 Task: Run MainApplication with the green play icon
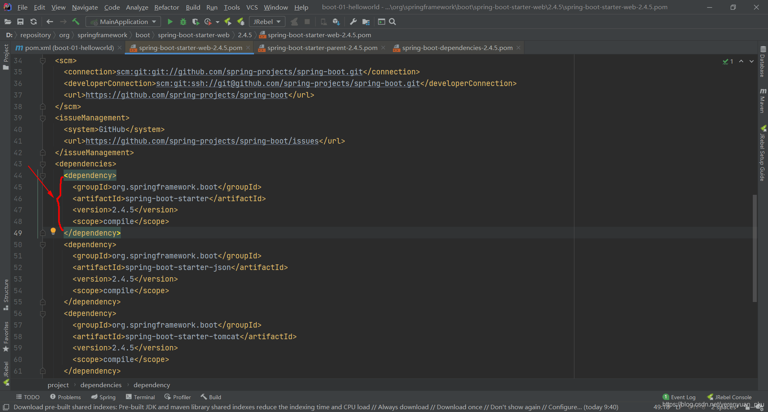(170, 22)
